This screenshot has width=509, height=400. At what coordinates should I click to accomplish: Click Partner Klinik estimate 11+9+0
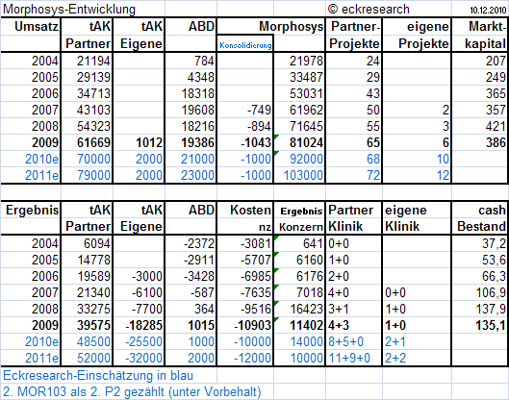(349, 358)
